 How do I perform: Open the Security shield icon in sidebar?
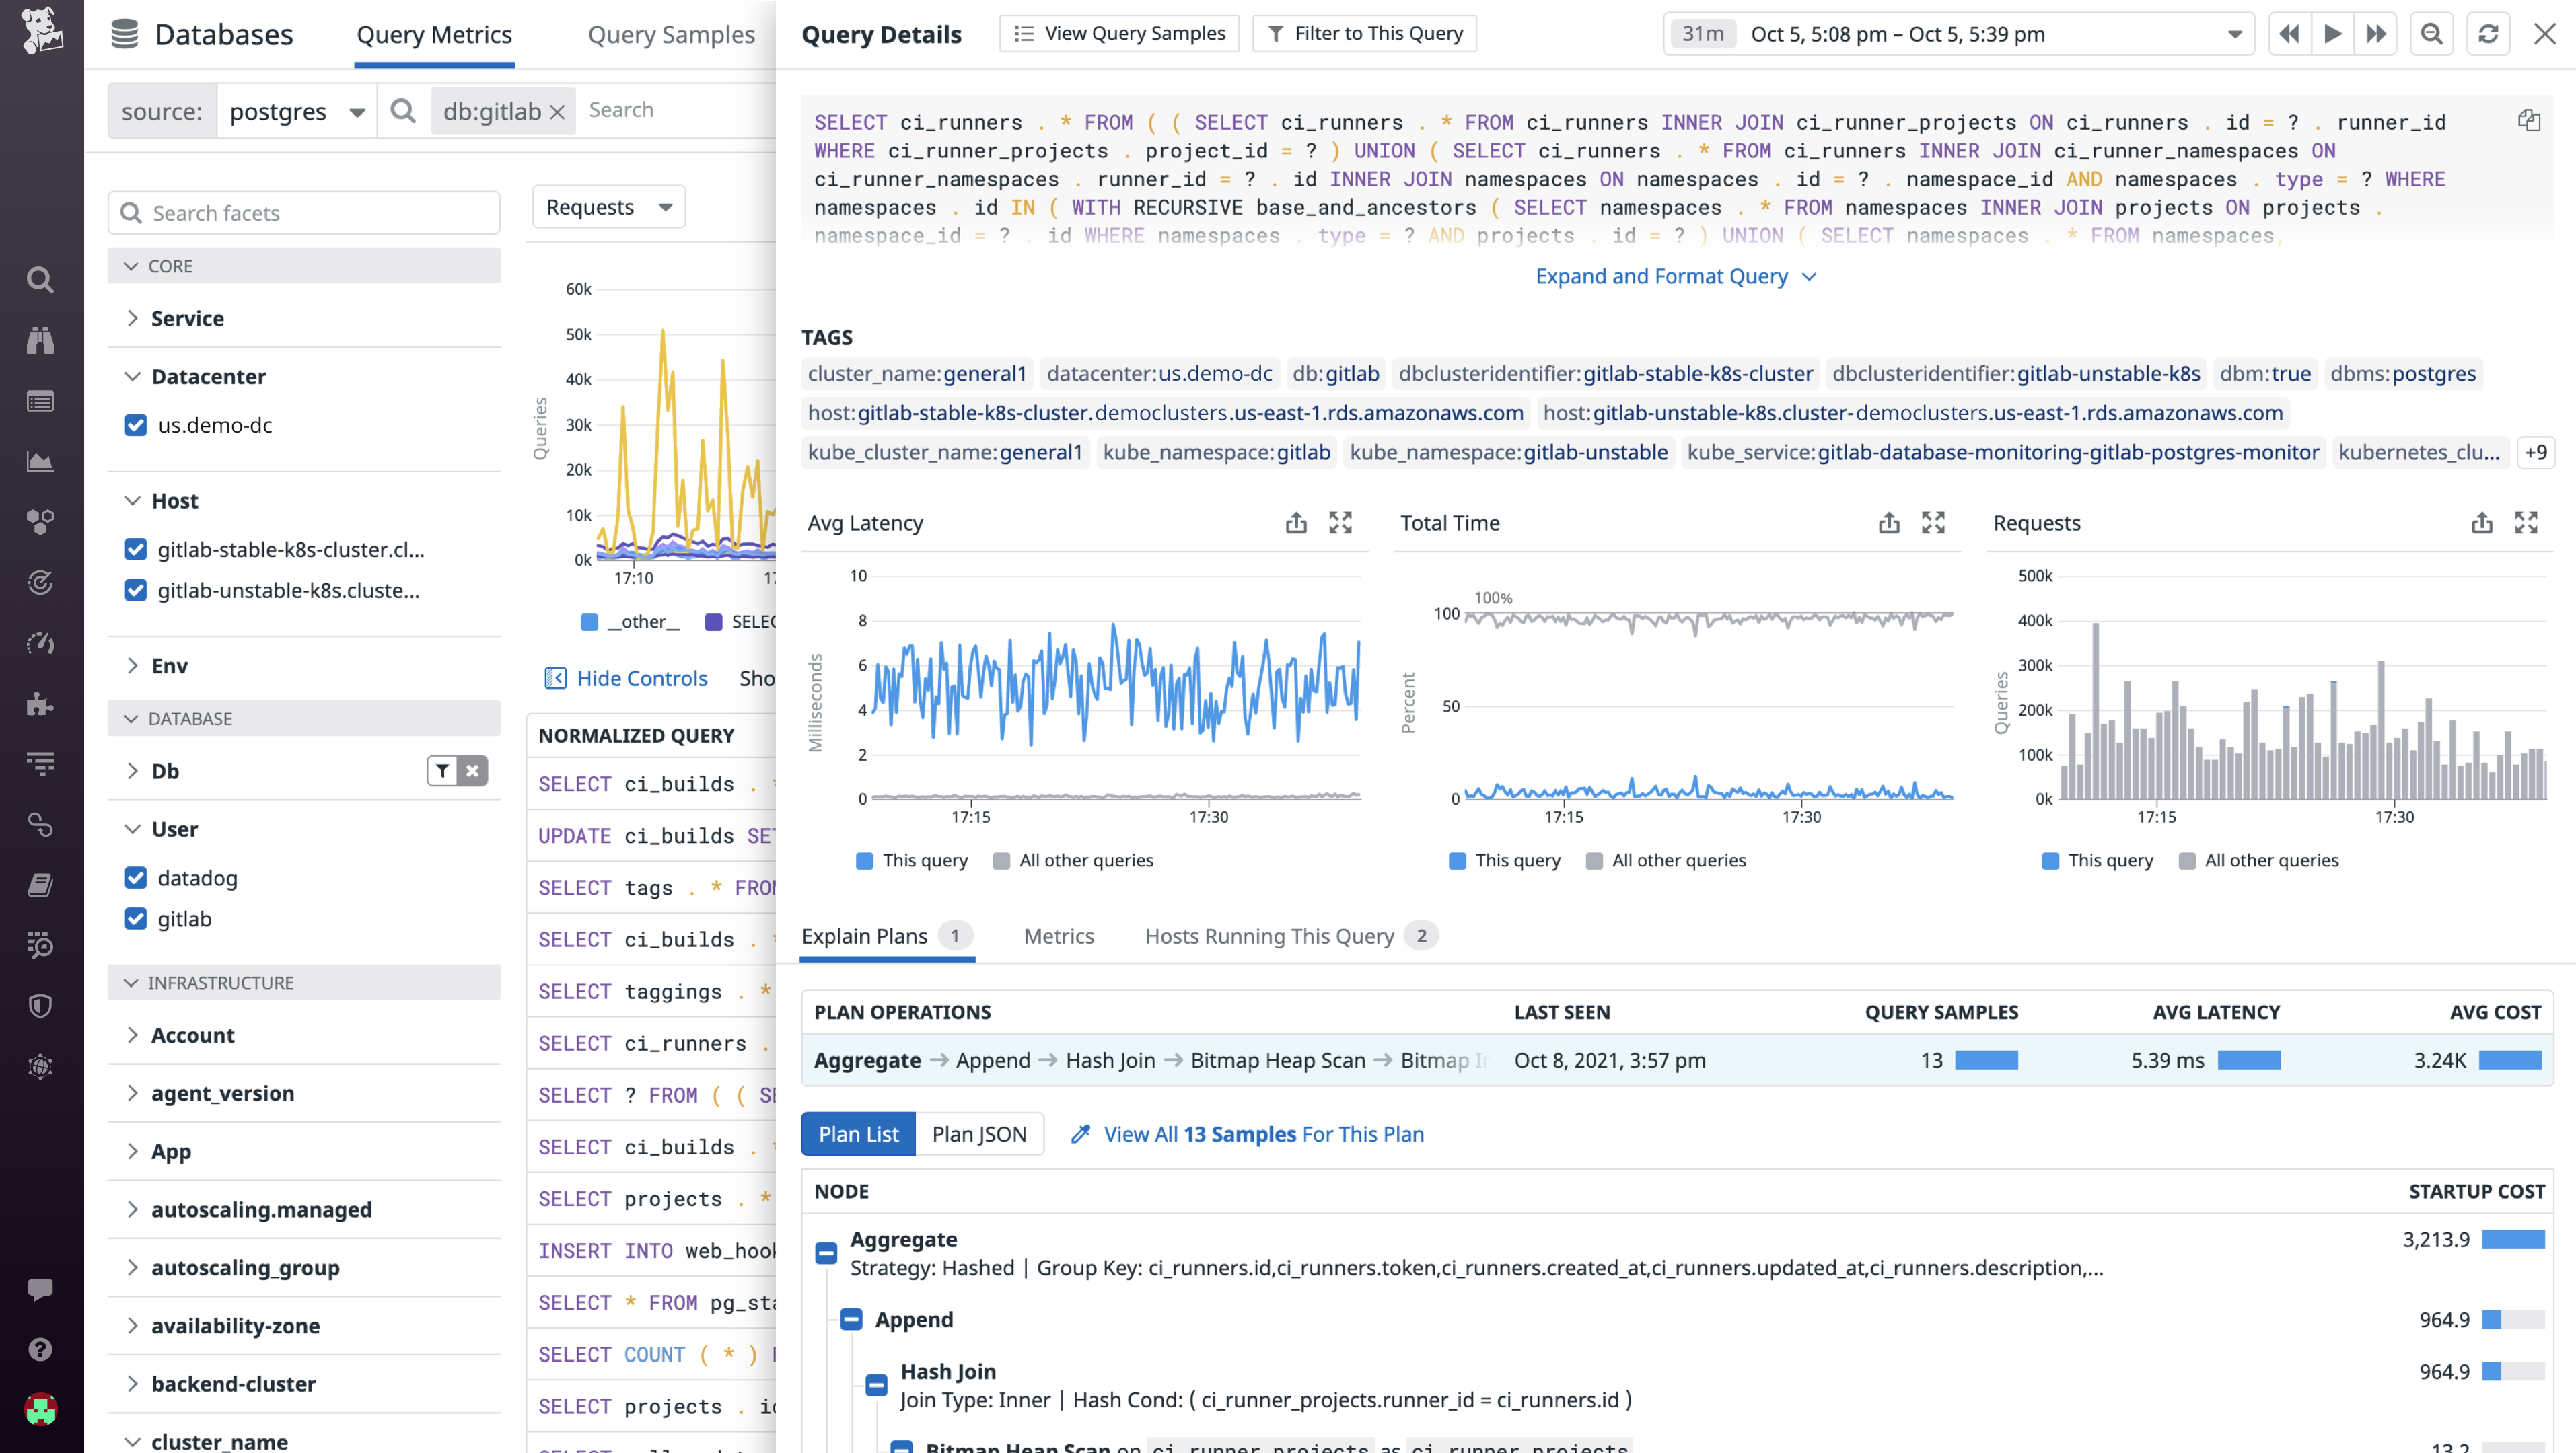pyautogui.click(x=40, y=1006)
